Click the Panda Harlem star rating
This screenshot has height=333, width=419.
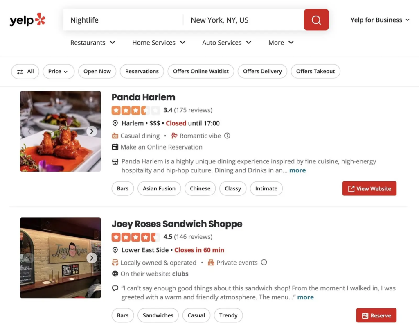(x=136, y=110)
